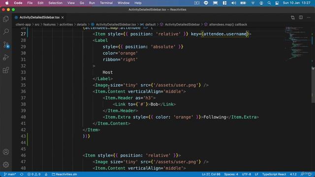This screenshot has height=177, width=315.
Task: Open the Run and Debug view
Action: click(x=6, y=58)
